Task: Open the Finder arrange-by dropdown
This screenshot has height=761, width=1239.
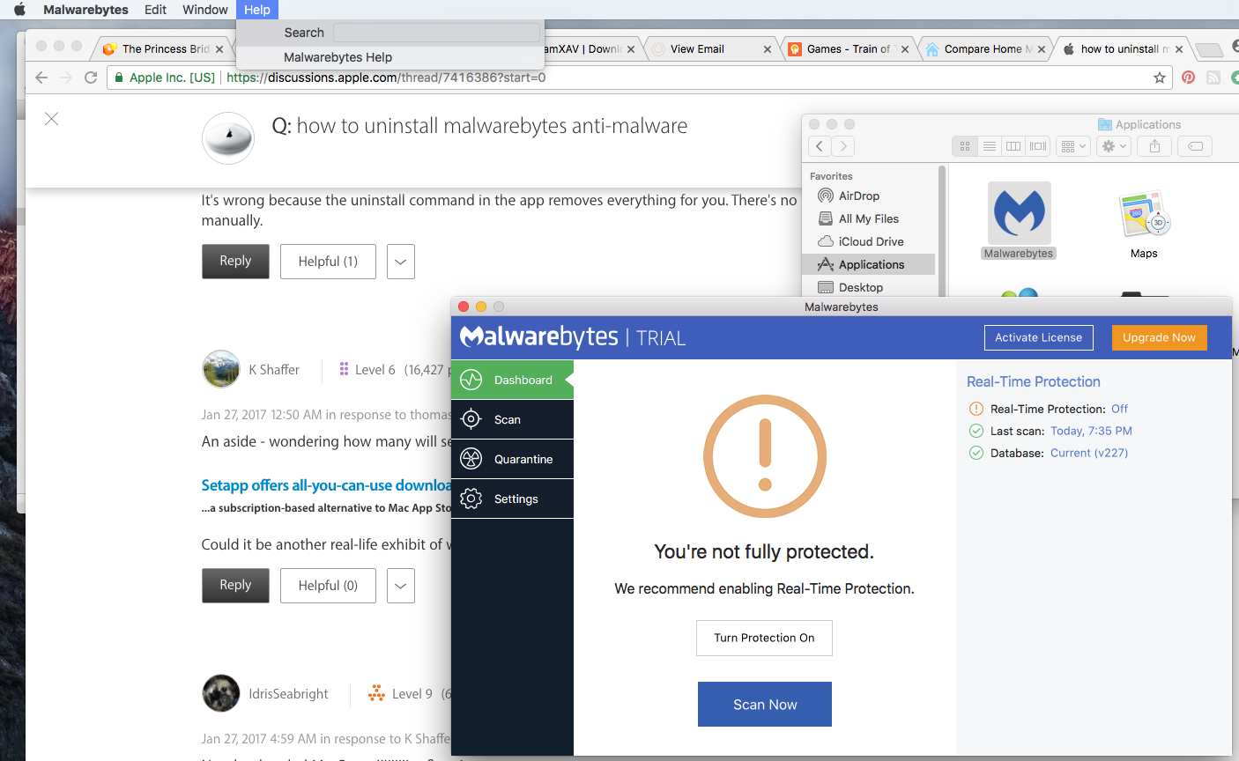Action: tap(1074, 146)
